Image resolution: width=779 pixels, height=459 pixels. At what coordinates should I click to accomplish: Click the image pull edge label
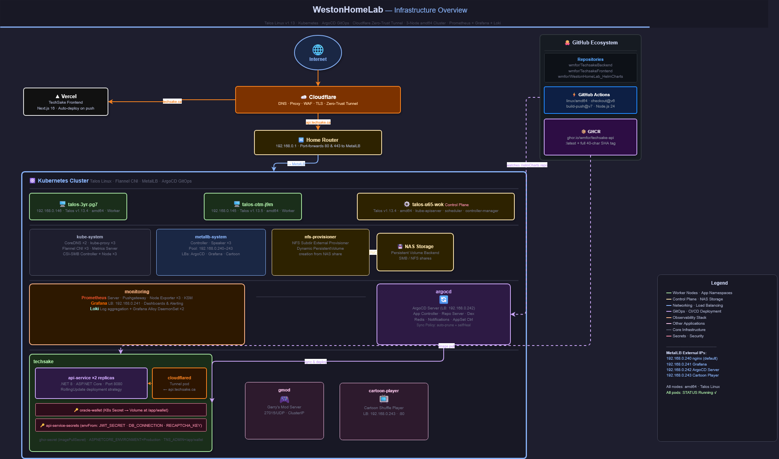(446, 346)
